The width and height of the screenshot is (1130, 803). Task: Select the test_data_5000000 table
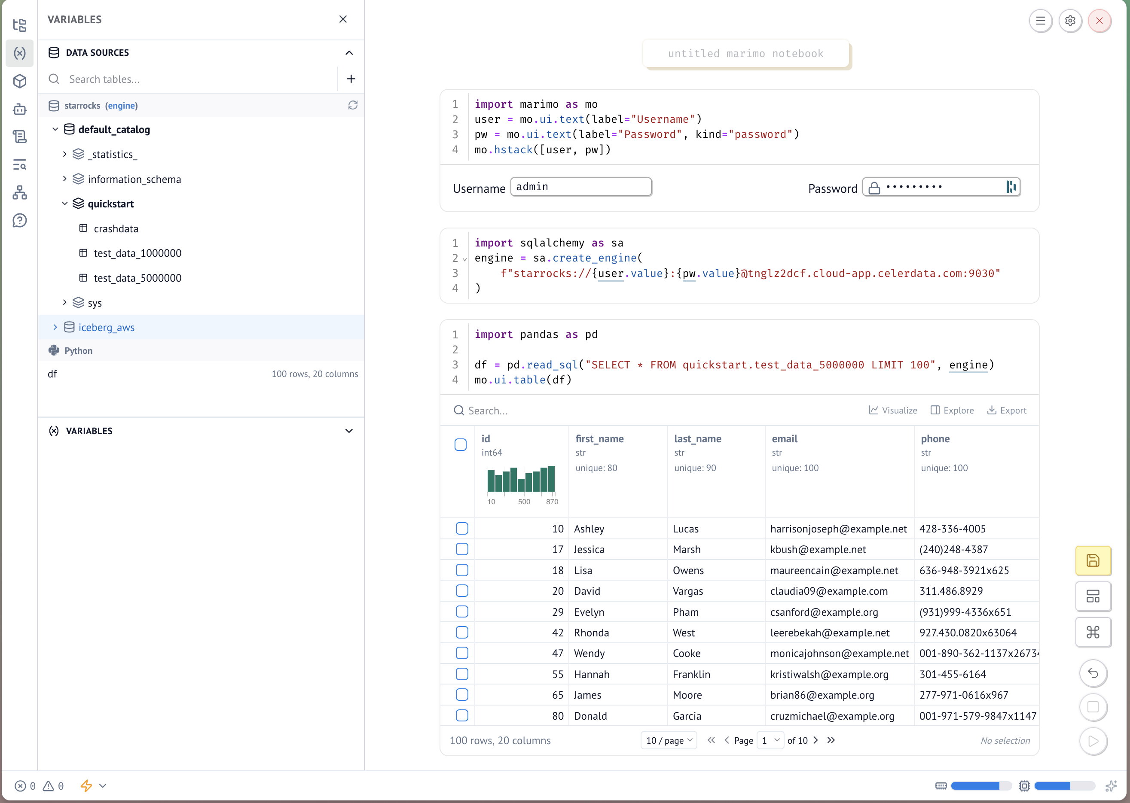tap(137, 278)
